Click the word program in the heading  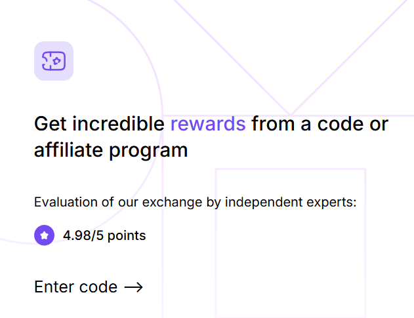148,150
